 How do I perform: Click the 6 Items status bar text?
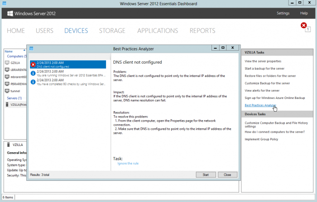pos(8,197)
